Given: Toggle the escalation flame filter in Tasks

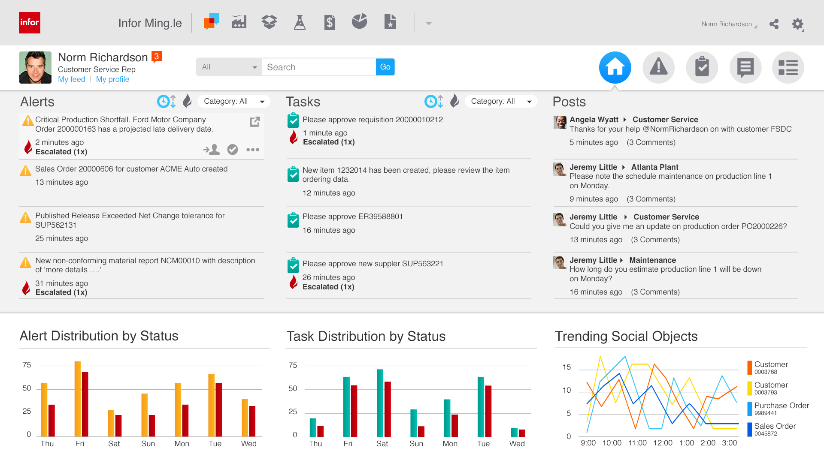Looking at the screenshot, I should [x=454, y=102].
